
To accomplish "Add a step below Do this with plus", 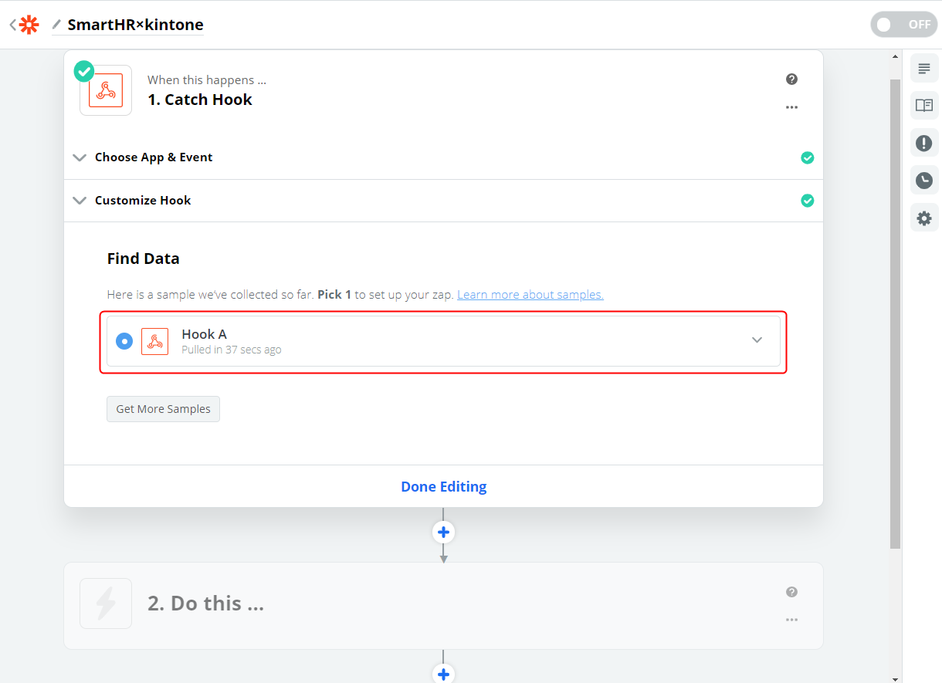I will 443,674.
